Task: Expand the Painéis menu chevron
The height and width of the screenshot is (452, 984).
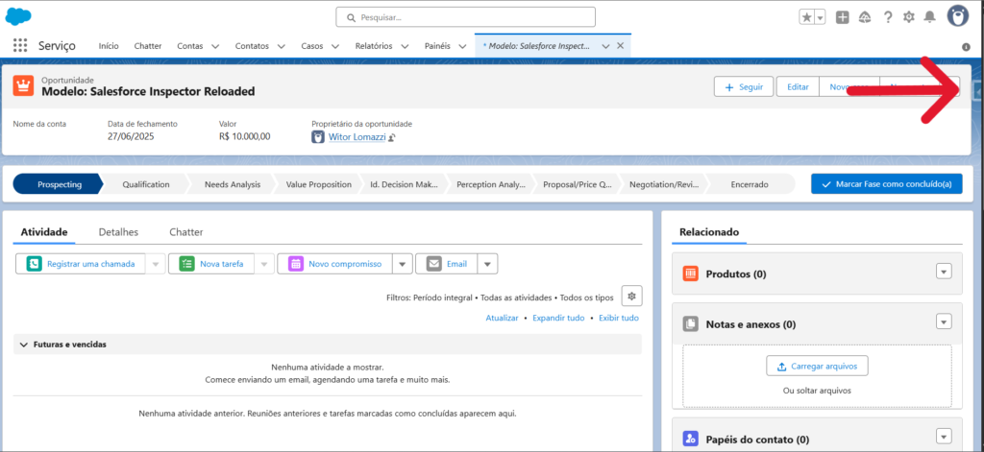Action: [462, 46]
